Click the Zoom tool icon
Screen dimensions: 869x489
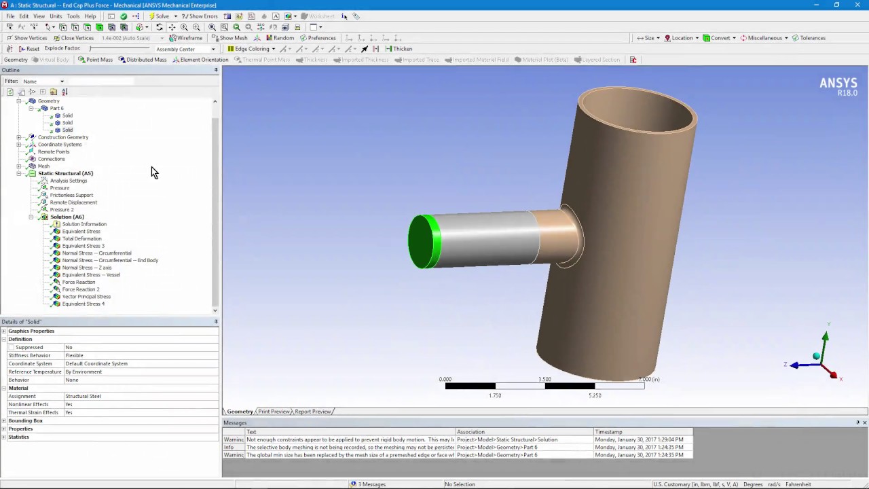pyautogui.click(x=184, y=27)
